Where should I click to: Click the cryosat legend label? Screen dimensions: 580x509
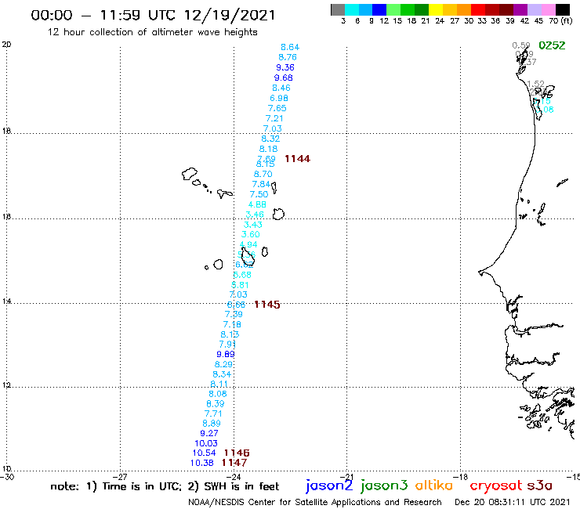496,486
